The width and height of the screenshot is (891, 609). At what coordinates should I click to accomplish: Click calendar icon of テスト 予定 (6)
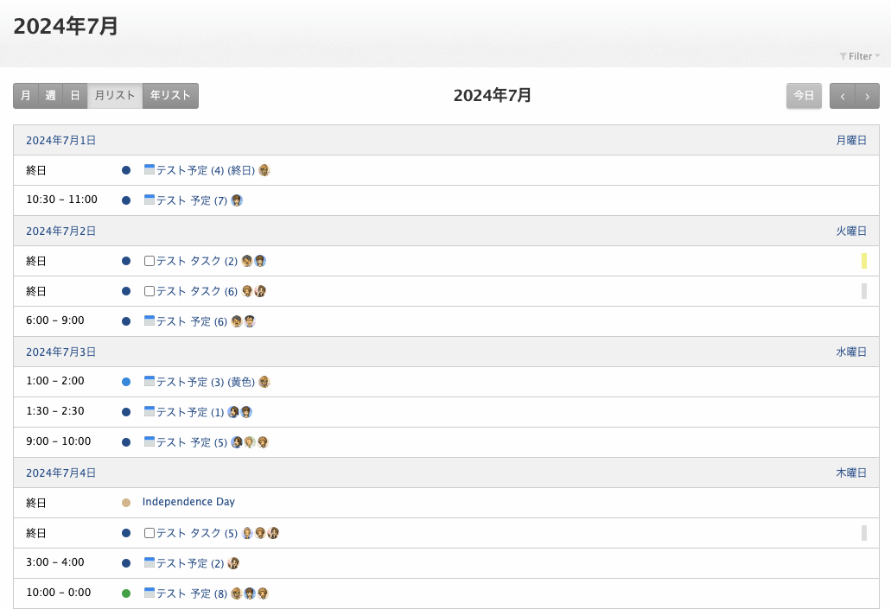[150, 320]
